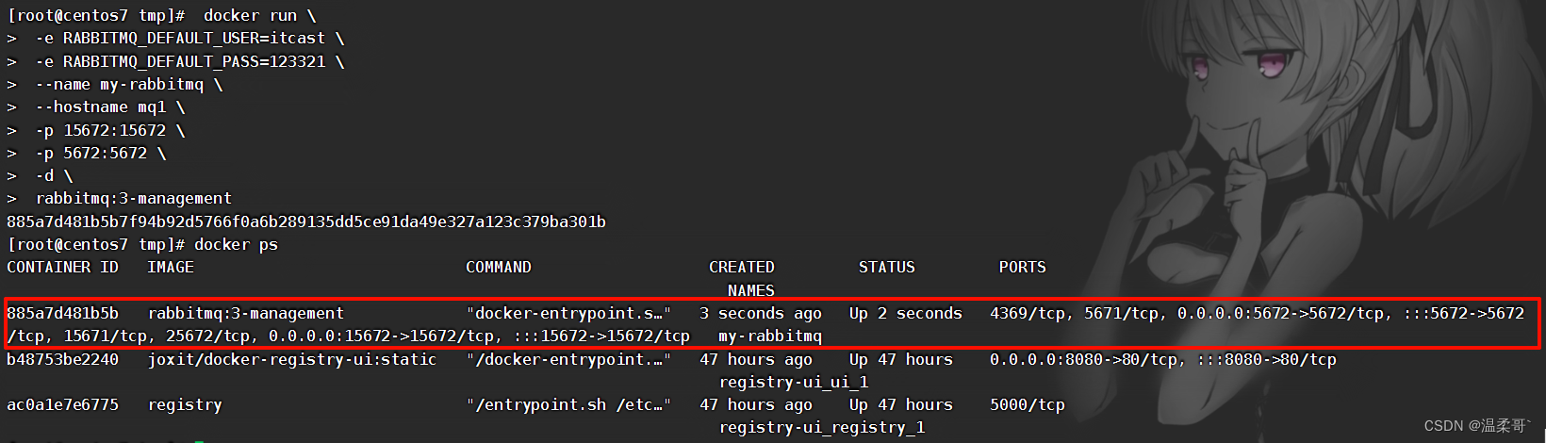Image resolution: width=1546 pixels, height=443 pixels.
Task: Click the IMAGE column header
Action: pyautogui.click(x=171, y=267)
